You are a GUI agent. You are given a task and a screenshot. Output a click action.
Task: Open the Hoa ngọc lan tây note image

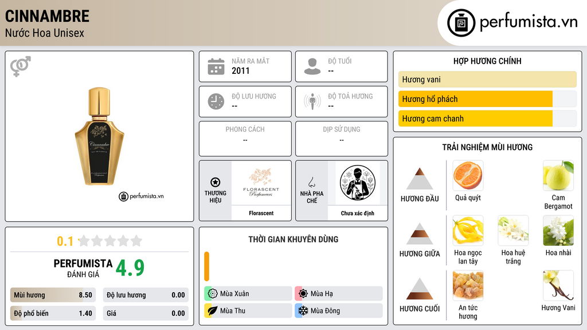[x=468, y=230]
